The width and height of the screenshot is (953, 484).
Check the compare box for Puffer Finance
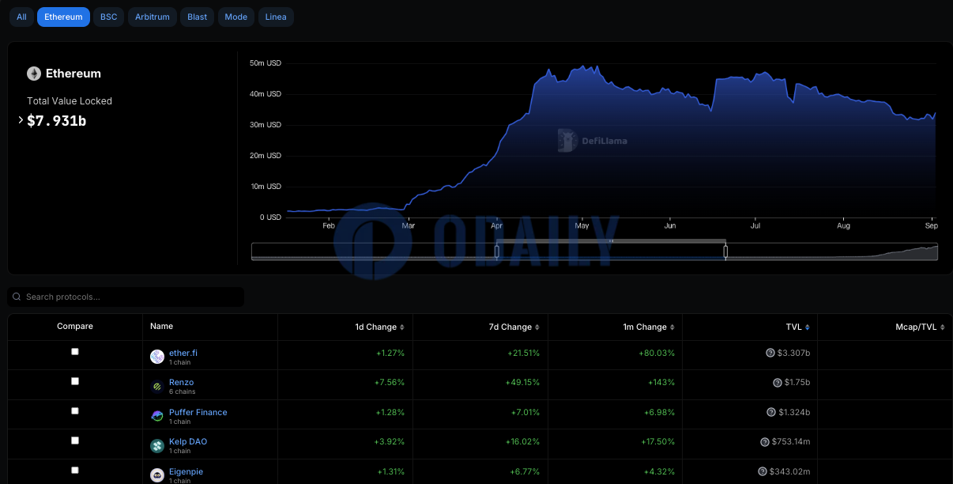[x=75, y=410]
